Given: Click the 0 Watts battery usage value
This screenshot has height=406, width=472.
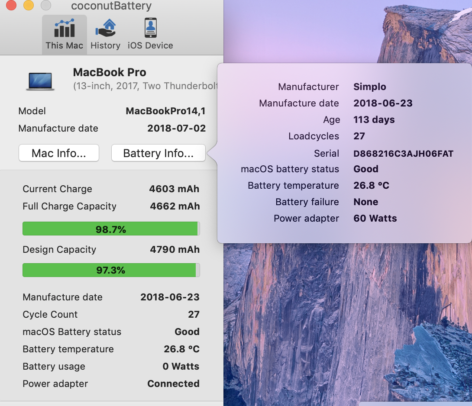Looking at the screenshot, I should pos(181,366).
